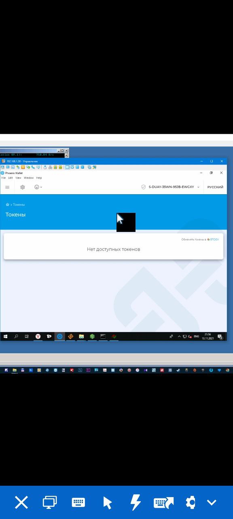
Task: Switch remote screens with monitor icon
Action: pos(50,503)
